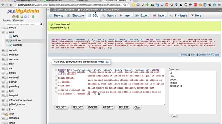Click the red power-button extension icon
The image size is (222, 124).
166,5
